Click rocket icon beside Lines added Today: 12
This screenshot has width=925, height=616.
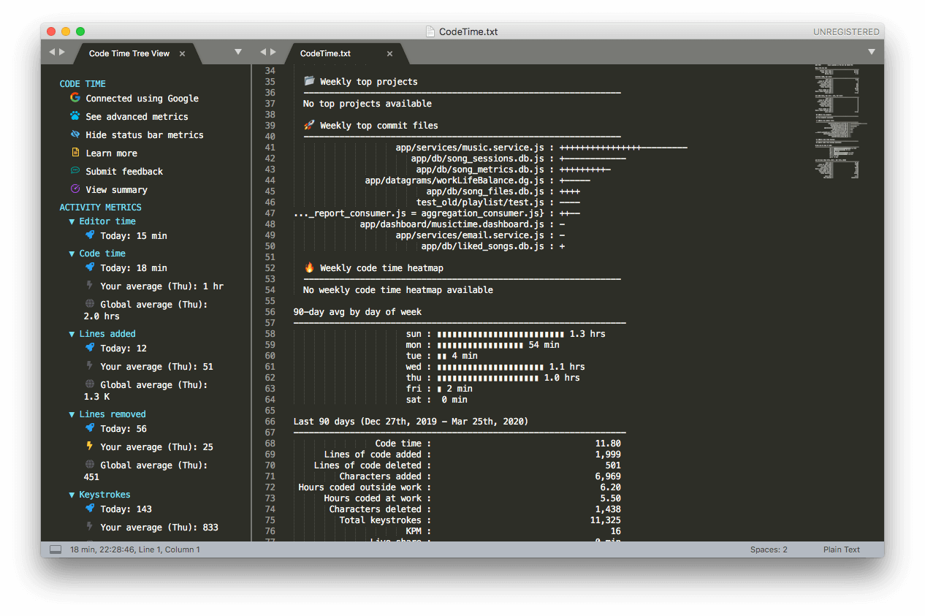click(90, 347)
